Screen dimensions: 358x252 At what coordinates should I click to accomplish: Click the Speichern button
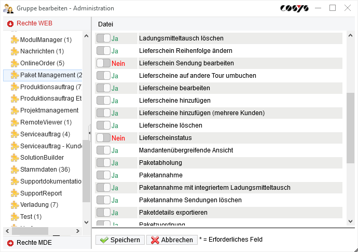120,240
